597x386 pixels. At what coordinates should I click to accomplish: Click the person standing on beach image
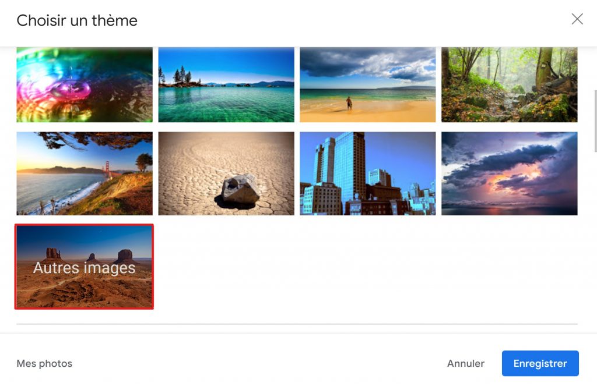coord(349,104)
